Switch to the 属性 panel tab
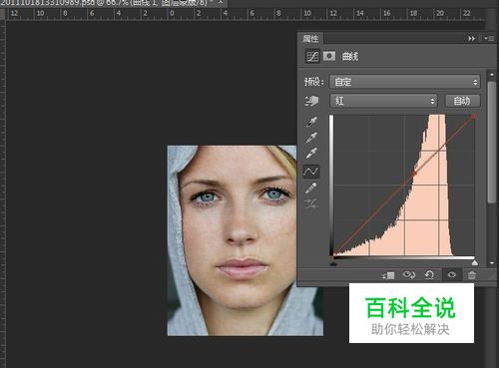 coord(310,39)
